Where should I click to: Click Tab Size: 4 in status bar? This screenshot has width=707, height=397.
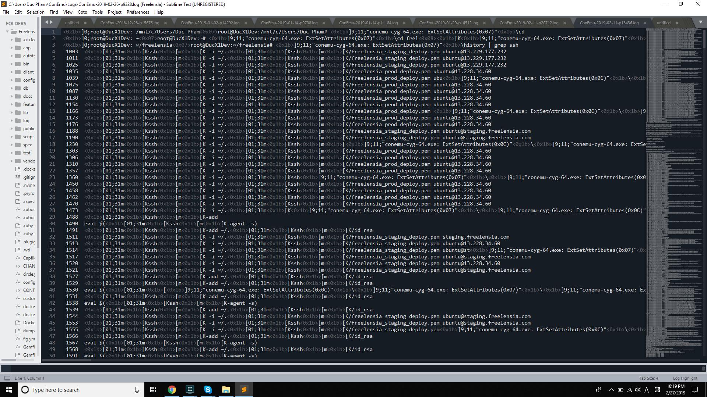(x=648, y=378)
